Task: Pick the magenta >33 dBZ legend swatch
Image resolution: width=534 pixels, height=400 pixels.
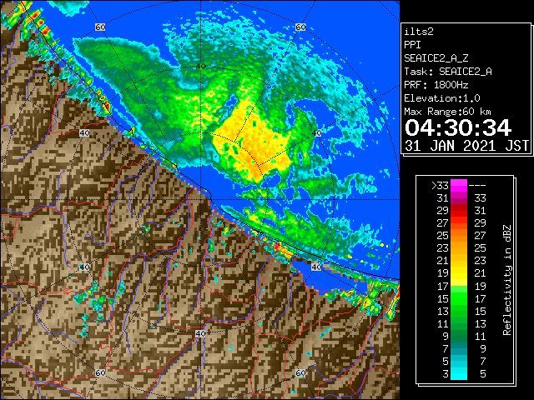Action: click(459, 186)
